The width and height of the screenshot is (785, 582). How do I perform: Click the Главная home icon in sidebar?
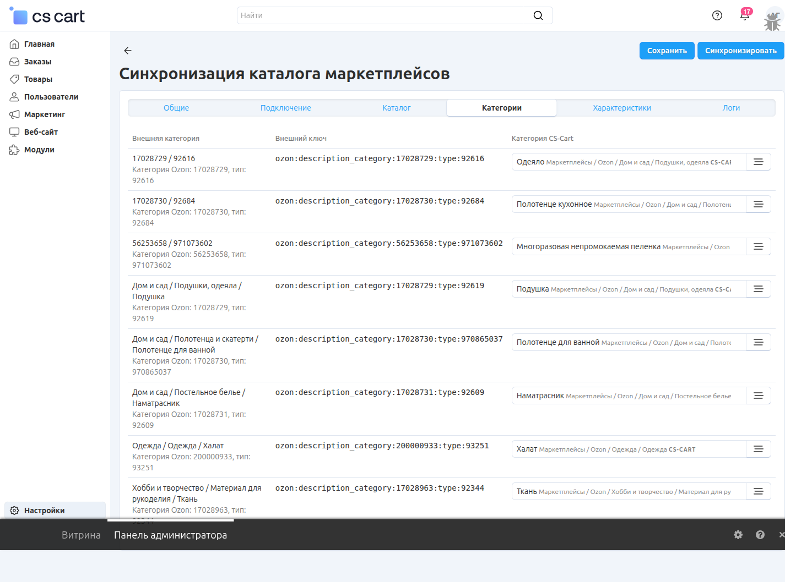tap(14, 44)
